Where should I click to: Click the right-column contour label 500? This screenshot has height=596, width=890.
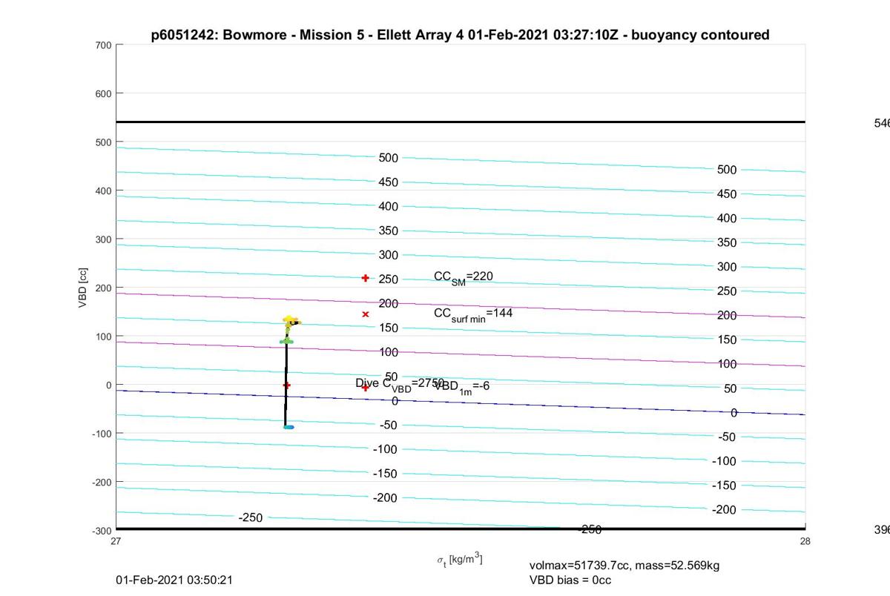[727, 170]
